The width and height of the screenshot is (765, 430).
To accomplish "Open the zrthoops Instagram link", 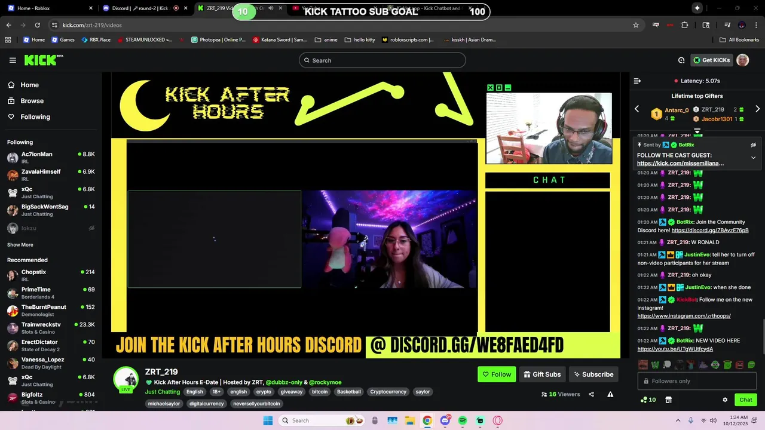I will 684,316.
